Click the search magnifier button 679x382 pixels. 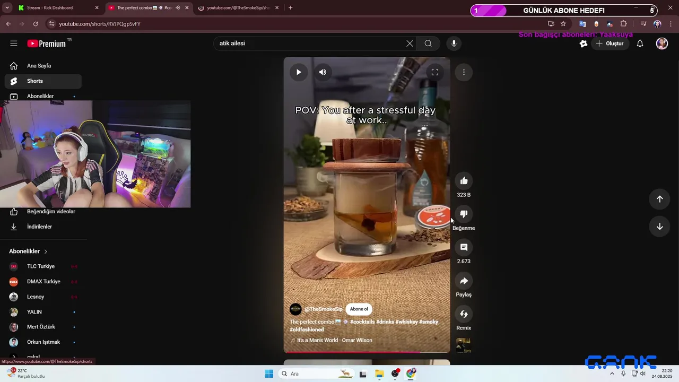(428, 44)
